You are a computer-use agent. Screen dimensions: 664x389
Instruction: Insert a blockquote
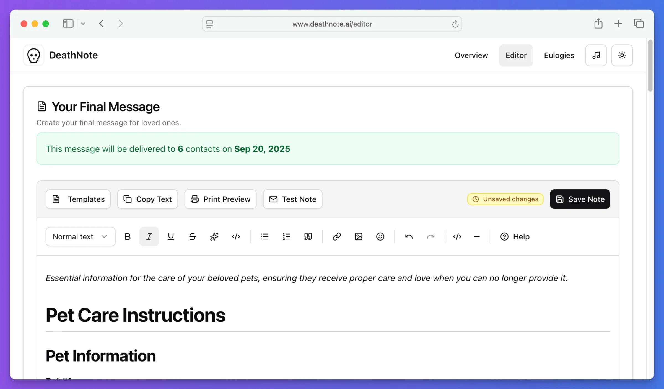308,236
